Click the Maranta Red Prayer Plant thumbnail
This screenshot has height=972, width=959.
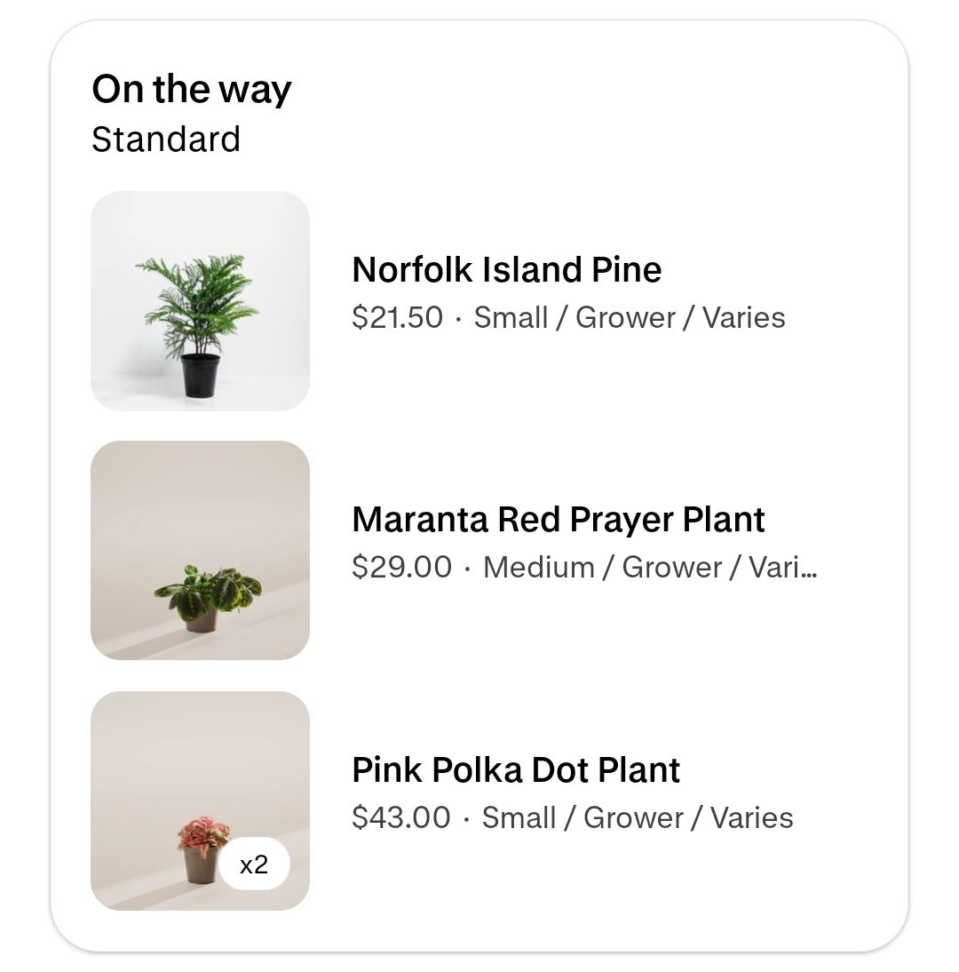[200, 550]
